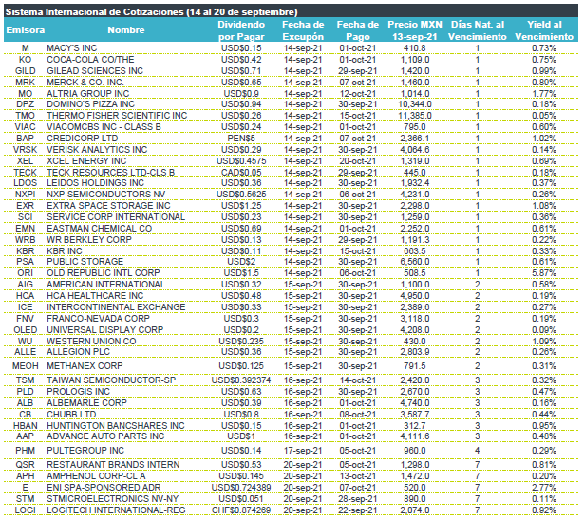Click the 'Emisora' column header

pyautogui.click(x=26, y=30)
